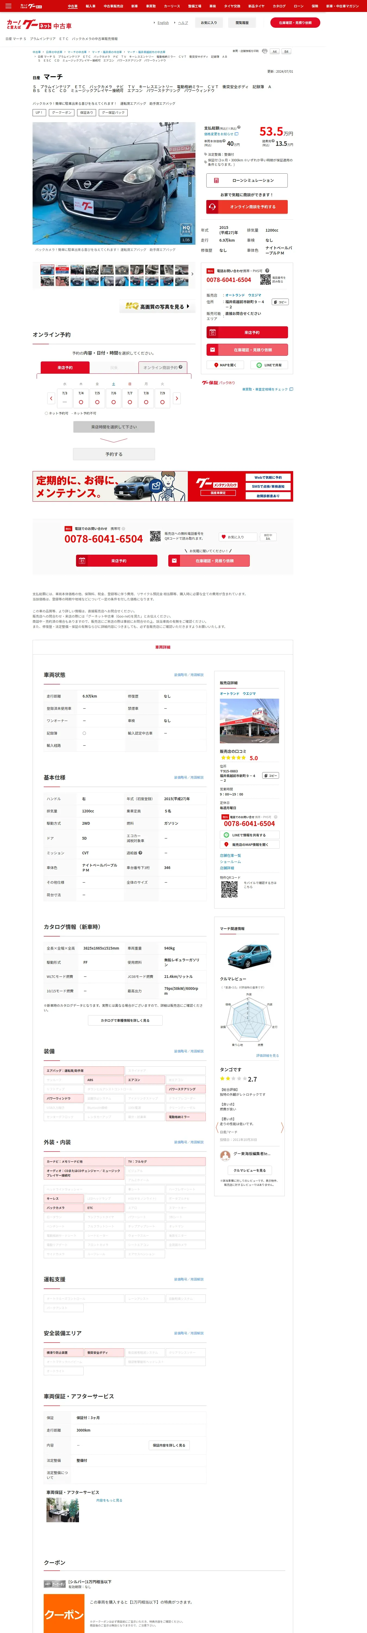Click Webで気軽に予約 on maintenance banner

(x=268, y=477)
